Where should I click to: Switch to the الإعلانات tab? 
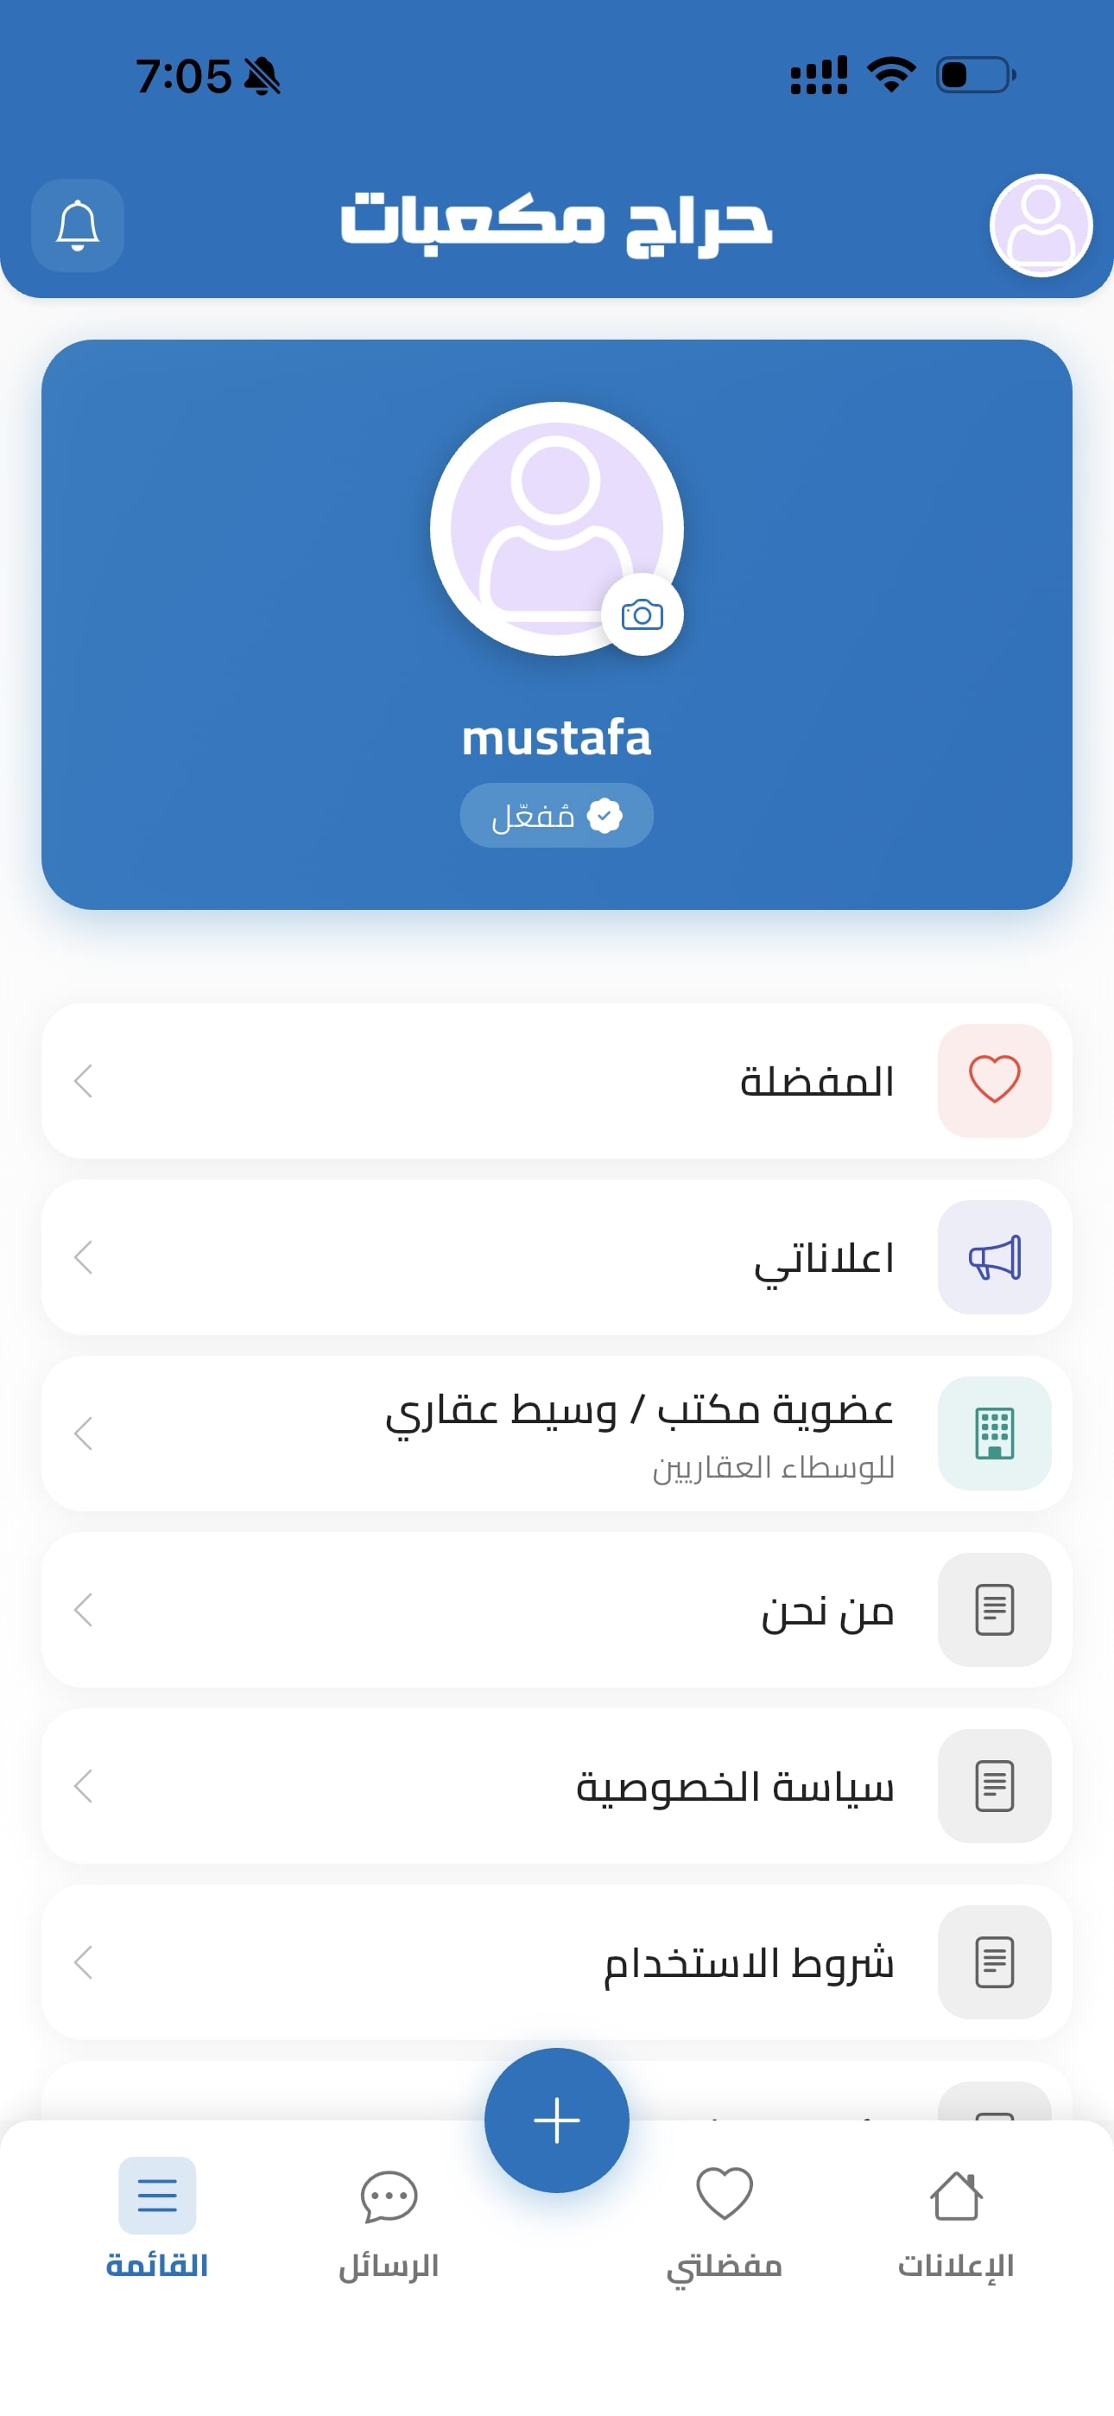[x=955, y=2221]
